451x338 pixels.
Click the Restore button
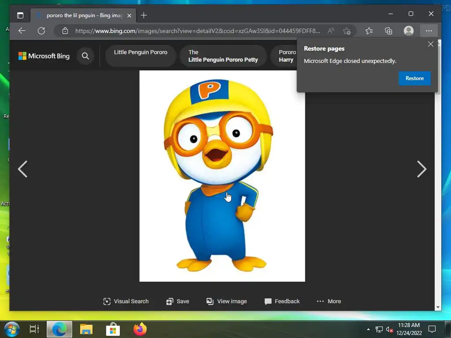pyautogui.click(x=414, y=78)
